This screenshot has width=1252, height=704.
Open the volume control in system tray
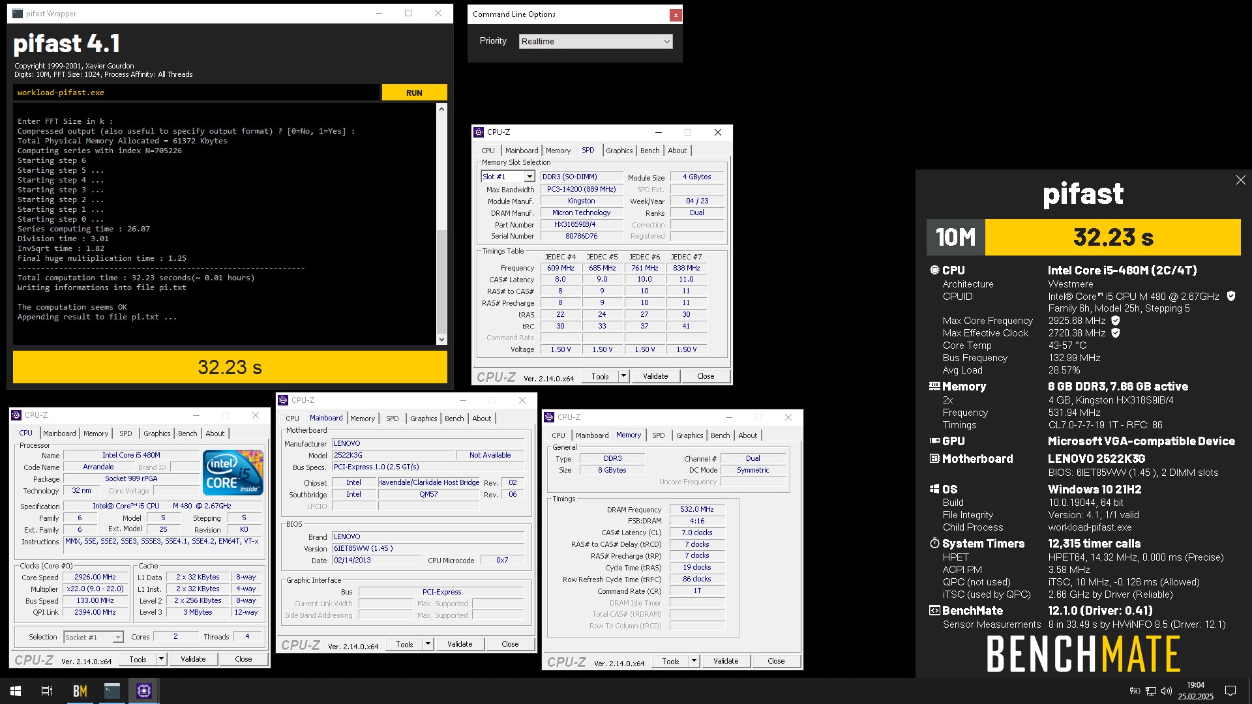coord(1167,691)
